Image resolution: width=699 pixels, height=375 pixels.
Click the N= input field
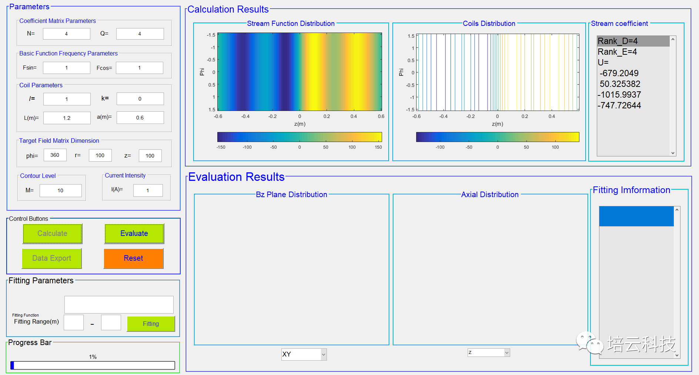67,34
